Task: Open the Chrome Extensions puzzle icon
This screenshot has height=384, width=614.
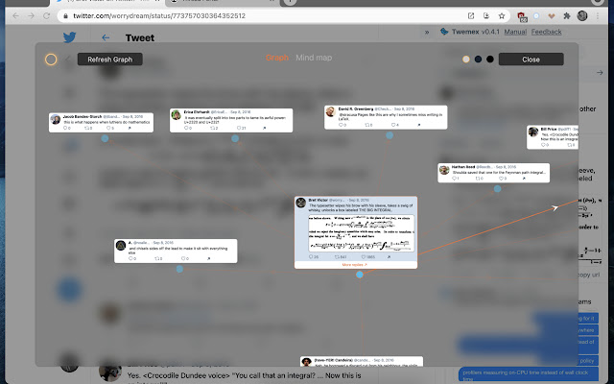Action: point(567,15)
